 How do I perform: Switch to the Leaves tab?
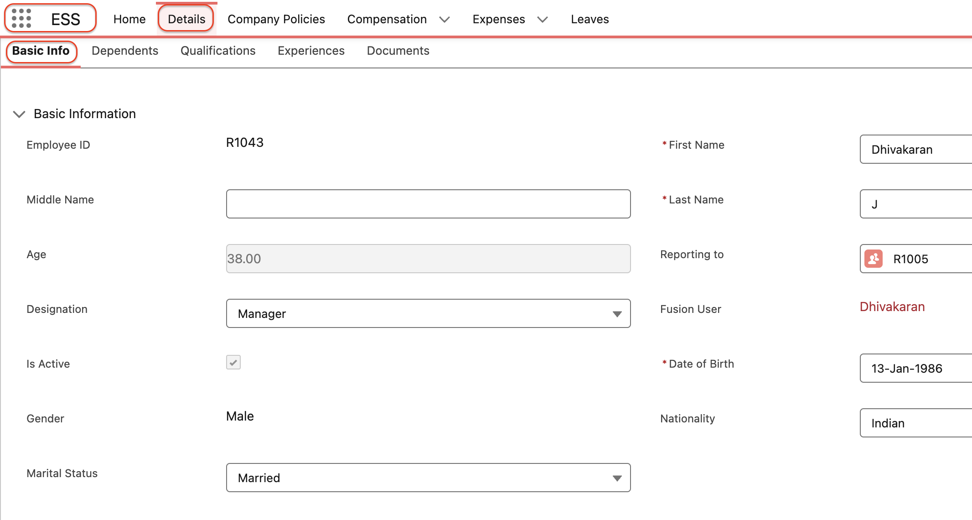click(589, 19)
